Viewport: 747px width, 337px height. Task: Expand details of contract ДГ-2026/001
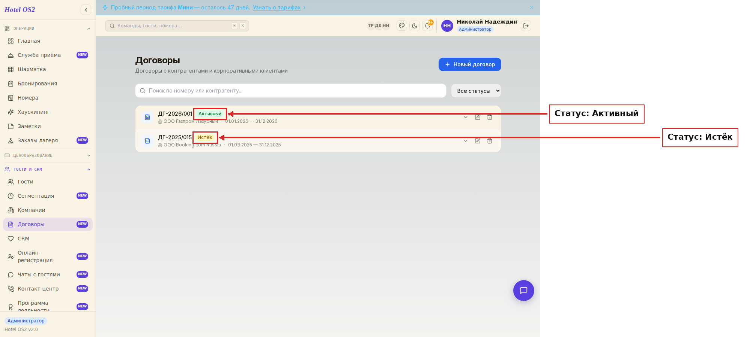(x=466, y=117)
